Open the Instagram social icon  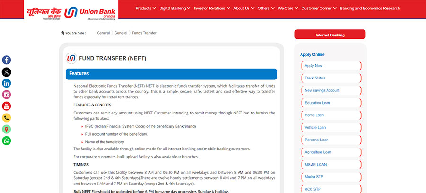click(x=7, y=95)
